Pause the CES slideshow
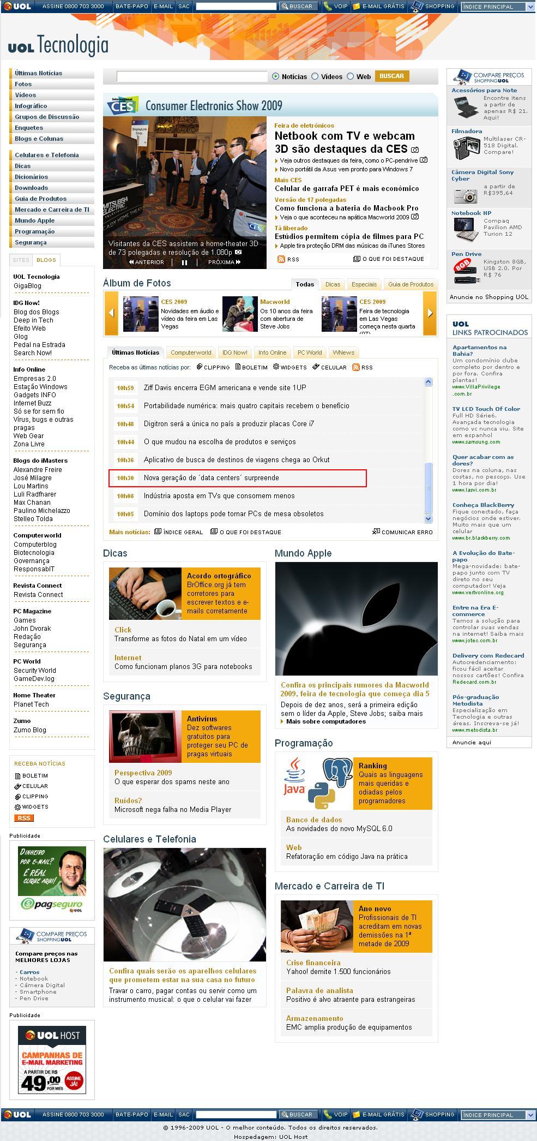The height and width of the screenshot is (1141, 537). (x=184, y=262)
